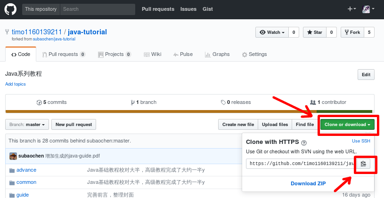Open subaochen/java-tutorial upstream link
This screenshot has height=198, width=384.
pyautogui.click(x=54, y=39)
